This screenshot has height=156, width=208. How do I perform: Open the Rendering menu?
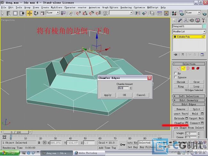126,7
